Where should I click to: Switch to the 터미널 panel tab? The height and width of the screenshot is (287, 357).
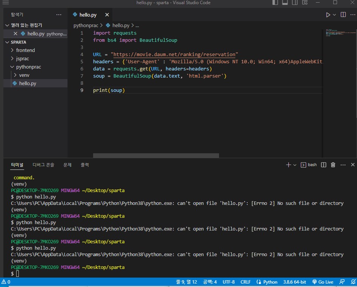pyautogui.click(x=17, y=165)
